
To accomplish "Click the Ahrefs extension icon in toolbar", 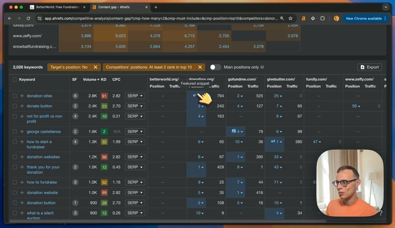I will coord(303,18).
